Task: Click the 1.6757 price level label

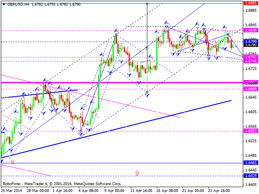Action: point(251,57)
